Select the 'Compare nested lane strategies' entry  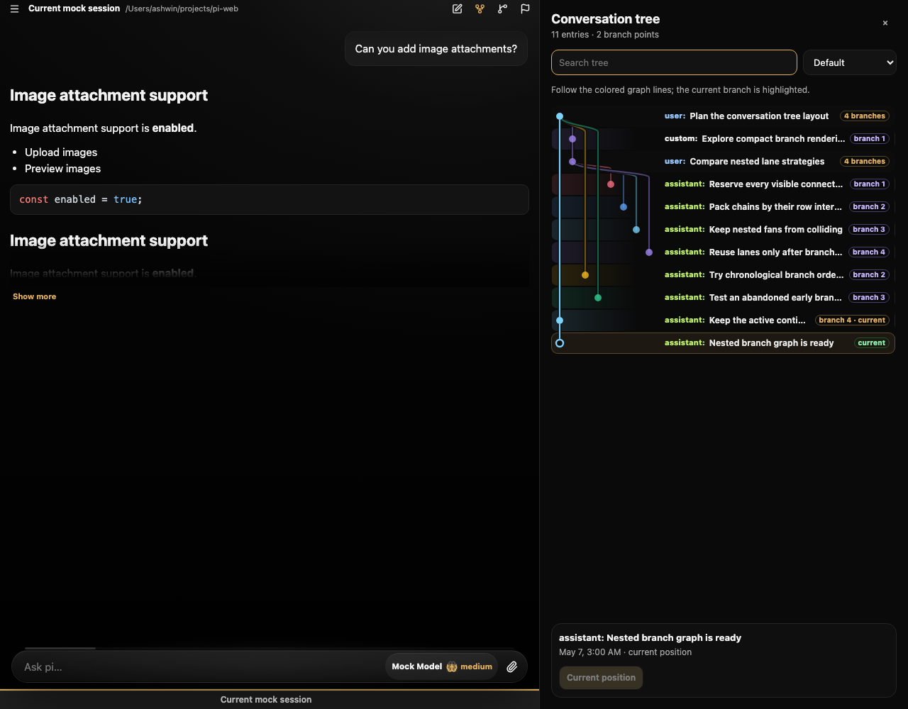[723, 162]
